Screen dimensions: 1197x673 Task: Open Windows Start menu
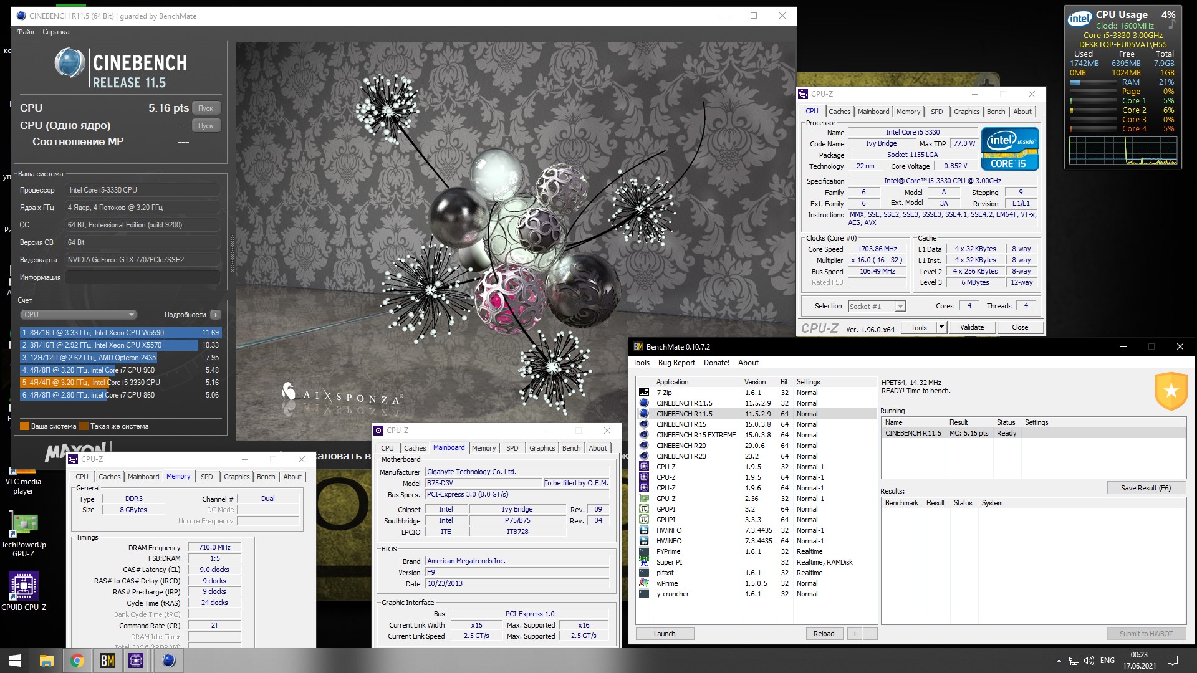click(x=15, y=661)
